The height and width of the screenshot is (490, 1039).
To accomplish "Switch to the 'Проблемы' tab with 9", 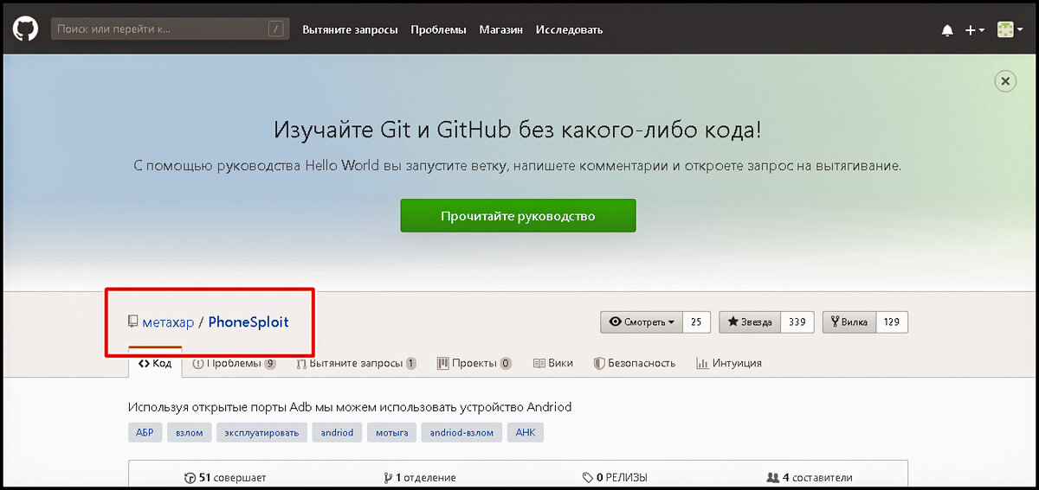I will [x=234, y=364].
